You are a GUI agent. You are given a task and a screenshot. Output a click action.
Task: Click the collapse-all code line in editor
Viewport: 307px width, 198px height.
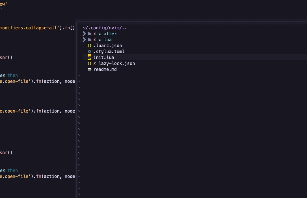[x=38, y=28]
